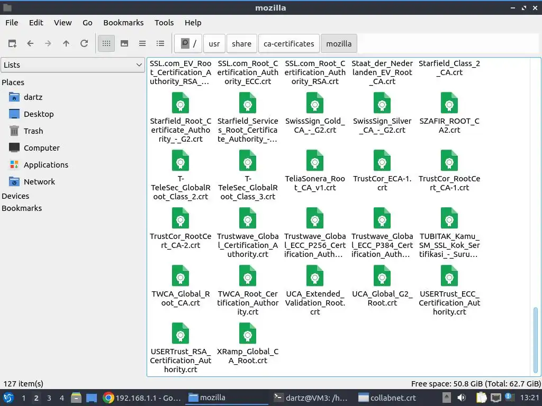
Task: Switch to thumbnail view mode
Action: [124, 43]
